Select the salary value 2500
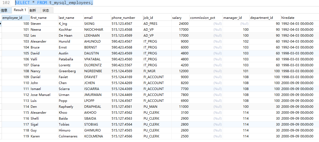This screenshot has width=319, height=142. 180,136
